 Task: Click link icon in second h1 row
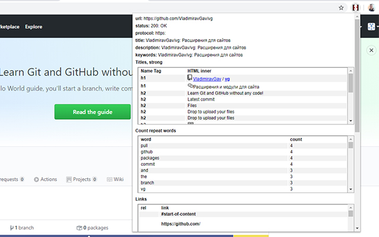pos(190,85)
